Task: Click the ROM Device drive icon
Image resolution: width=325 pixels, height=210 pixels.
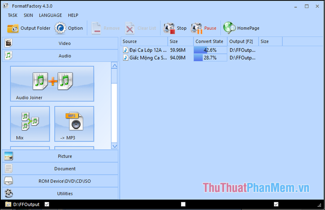Action: tap(8, 181)
